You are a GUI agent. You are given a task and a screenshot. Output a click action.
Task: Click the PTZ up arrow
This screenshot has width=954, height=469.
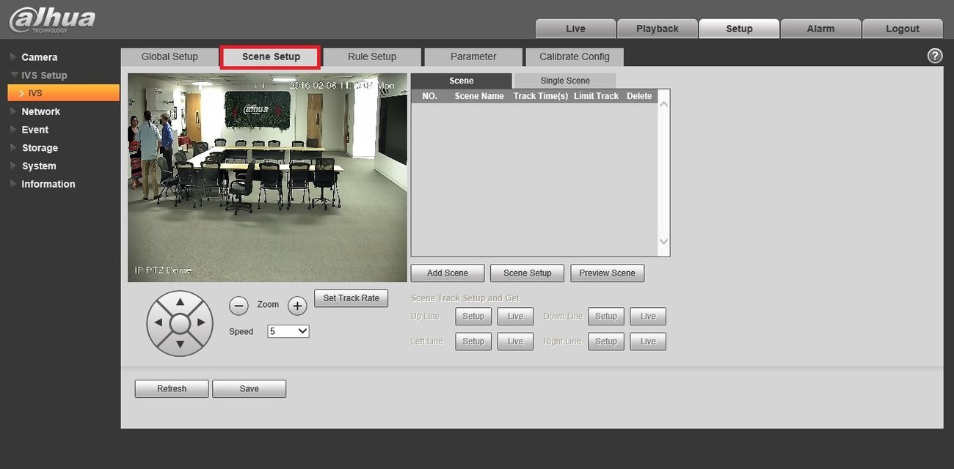point(180,302)
